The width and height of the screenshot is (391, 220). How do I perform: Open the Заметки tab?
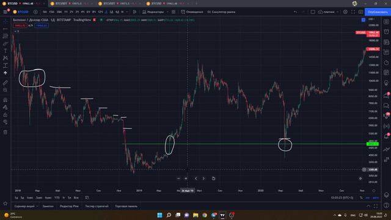click(48, 207)
